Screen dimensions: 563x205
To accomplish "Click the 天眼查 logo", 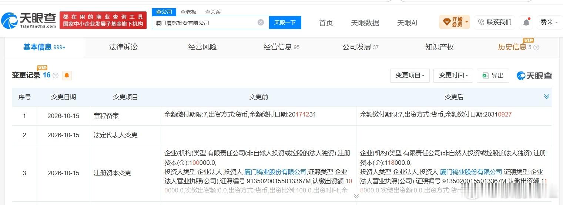I will pyautogui.click(x=29, y=20).
